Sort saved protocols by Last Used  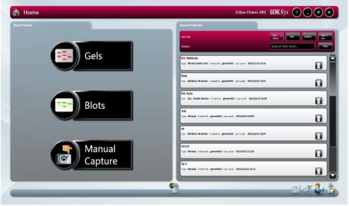[x=277, y=37]
